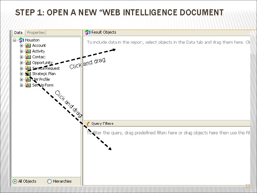Expand the Service Request folder

21,68
